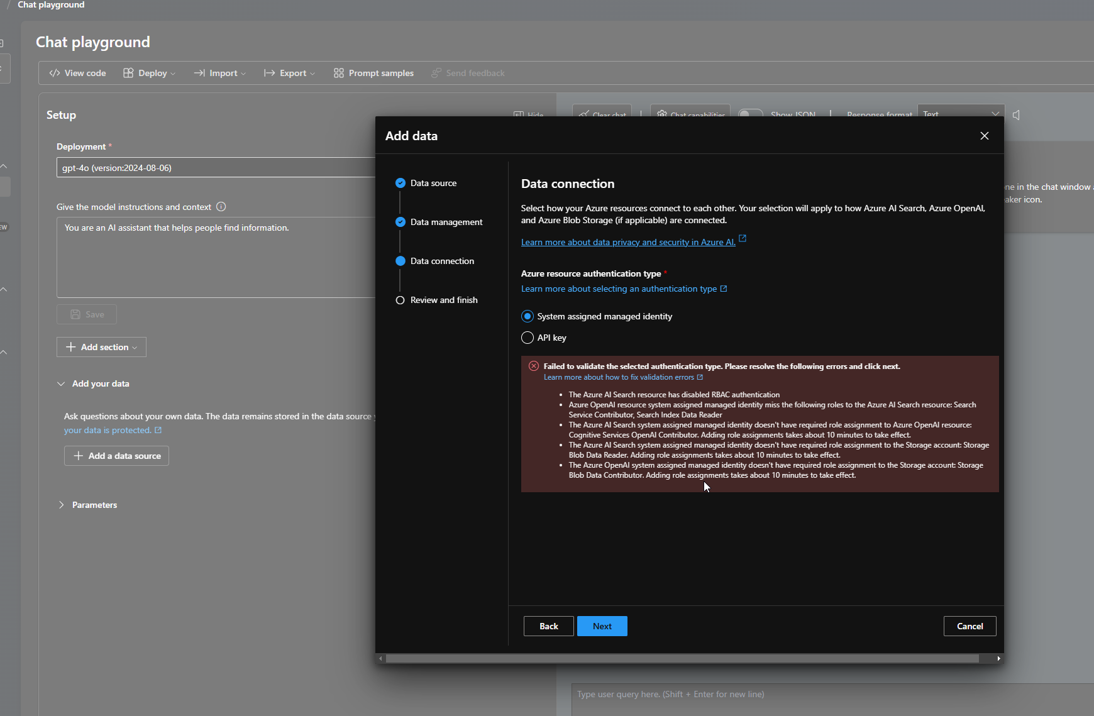The height and width of the screenshot is (716, 1094).
Task: Click the Import icon
Action: pyautogui.click(x=200, y=73)
